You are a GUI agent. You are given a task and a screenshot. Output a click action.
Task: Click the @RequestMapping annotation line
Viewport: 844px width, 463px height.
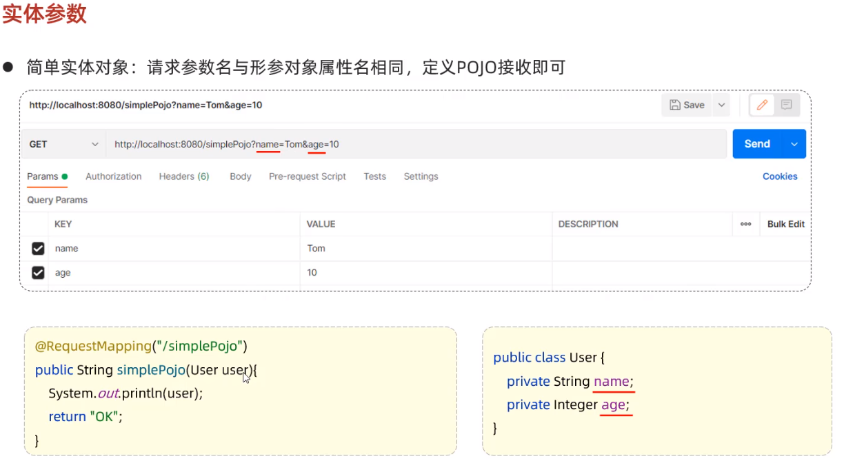click(141, 346)
